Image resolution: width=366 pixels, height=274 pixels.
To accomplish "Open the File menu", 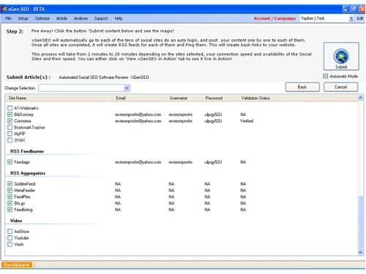I will tap(8, 18).
